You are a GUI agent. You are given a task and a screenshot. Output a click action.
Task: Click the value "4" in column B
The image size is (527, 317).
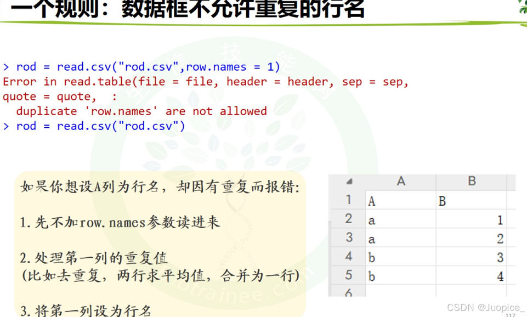point(472,276)
